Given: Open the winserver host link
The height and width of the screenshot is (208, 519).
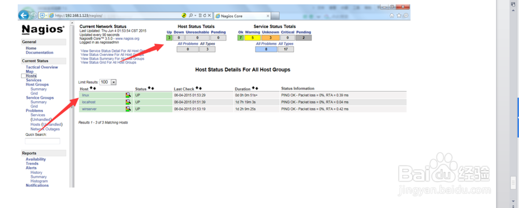Looking at the screenshot, I should click(x=89, y=109).
